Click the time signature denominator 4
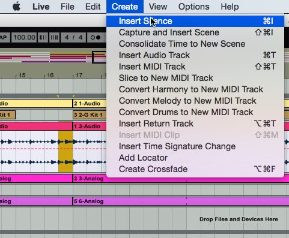289x238 pixels. (x=81, y=37)
